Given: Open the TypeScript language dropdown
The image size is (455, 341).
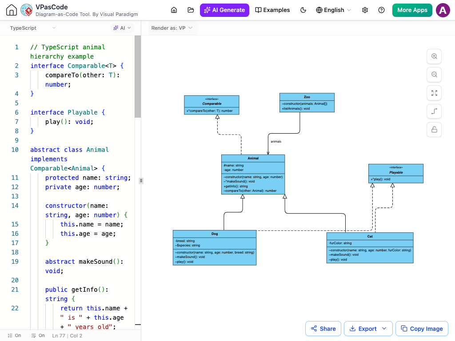Looking at the screenshot, I should (x=32, y=28).
